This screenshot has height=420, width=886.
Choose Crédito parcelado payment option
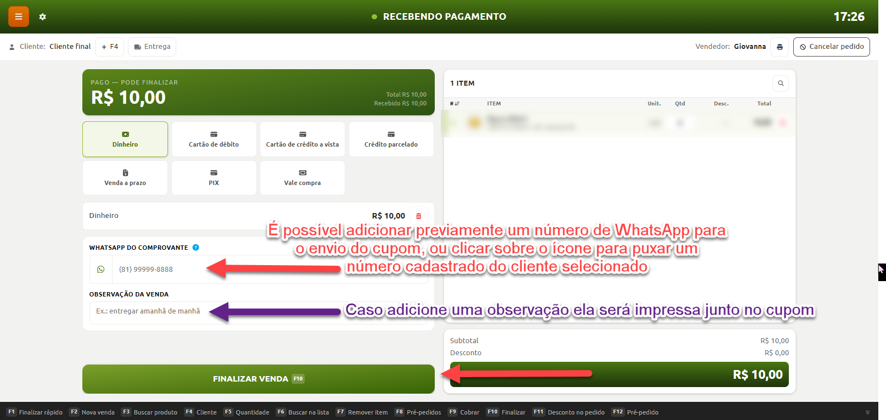pyautogui.click(x=391, y=139)
